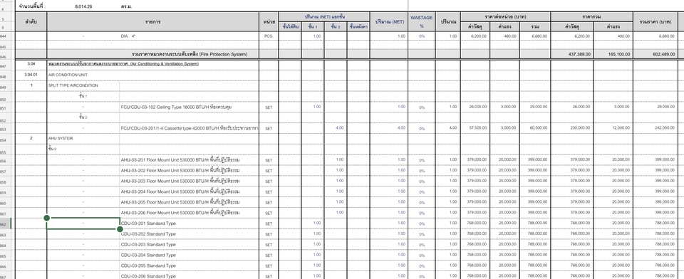Click the รายการ column header cell
Image resolution: width=684 pixels, height=279 pixels.
(x=152, y=21)
